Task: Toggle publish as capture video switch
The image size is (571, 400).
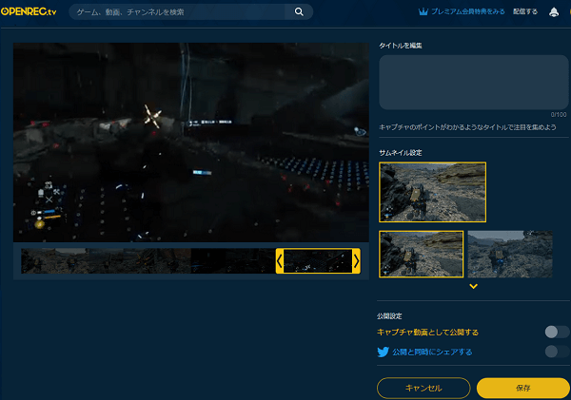Action: coord(557,332)
